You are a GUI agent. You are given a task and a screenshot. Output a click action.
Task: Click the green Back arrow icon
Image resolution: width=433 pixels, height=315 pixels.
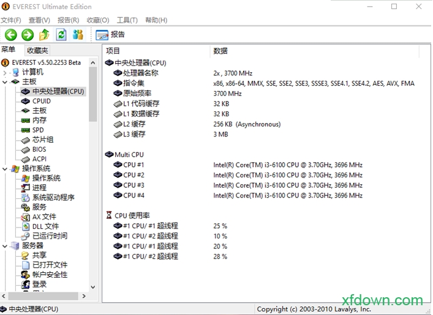coord(10,35)
